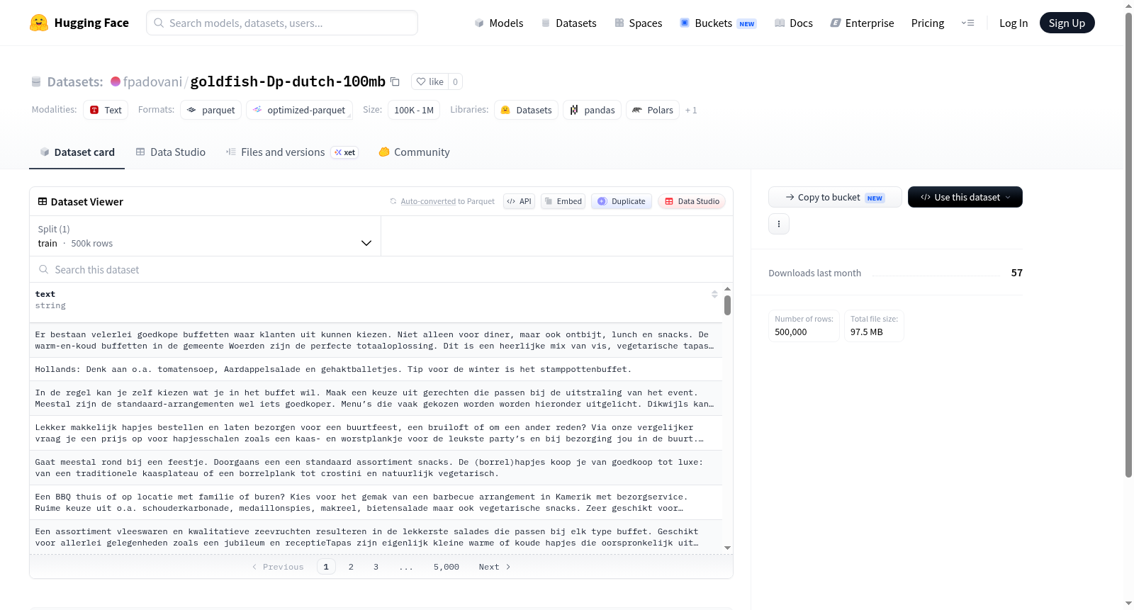Screen dimensions: 1134x610
Task: Click the Hugging Face logo
Action: 79,23
